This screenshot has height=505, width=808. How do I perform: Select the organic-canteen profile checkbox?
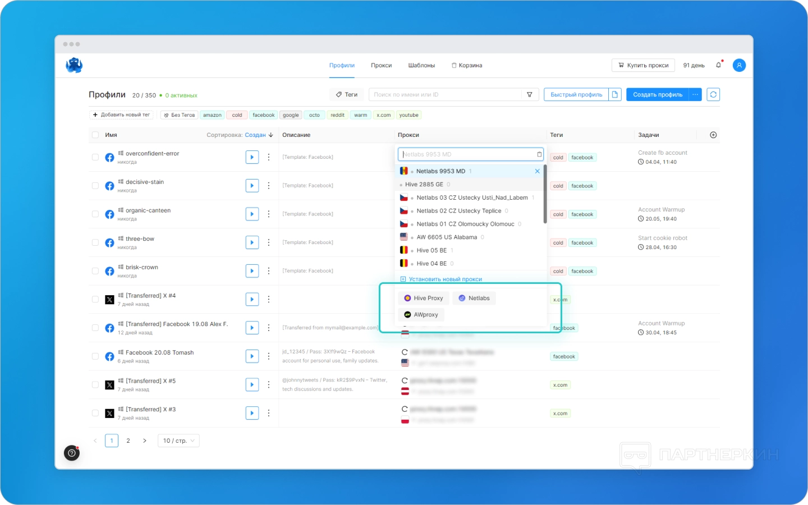(95, 214)
